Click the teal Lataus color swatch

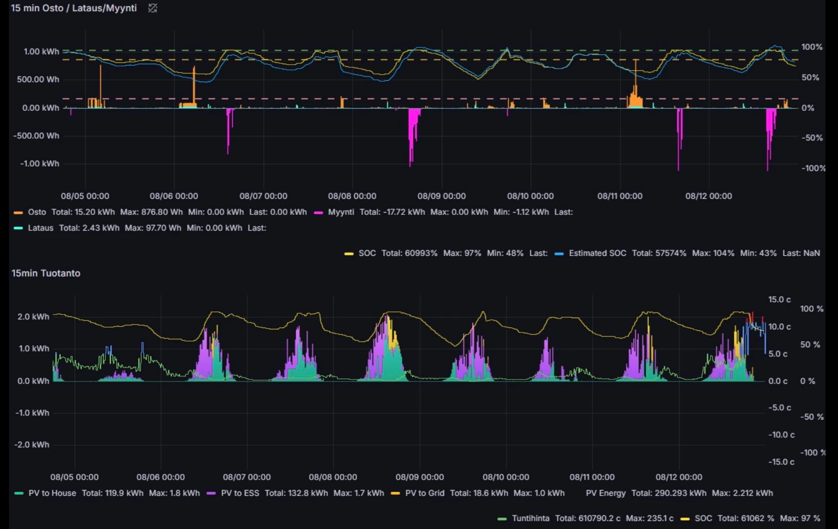click(x=18, y=228)
